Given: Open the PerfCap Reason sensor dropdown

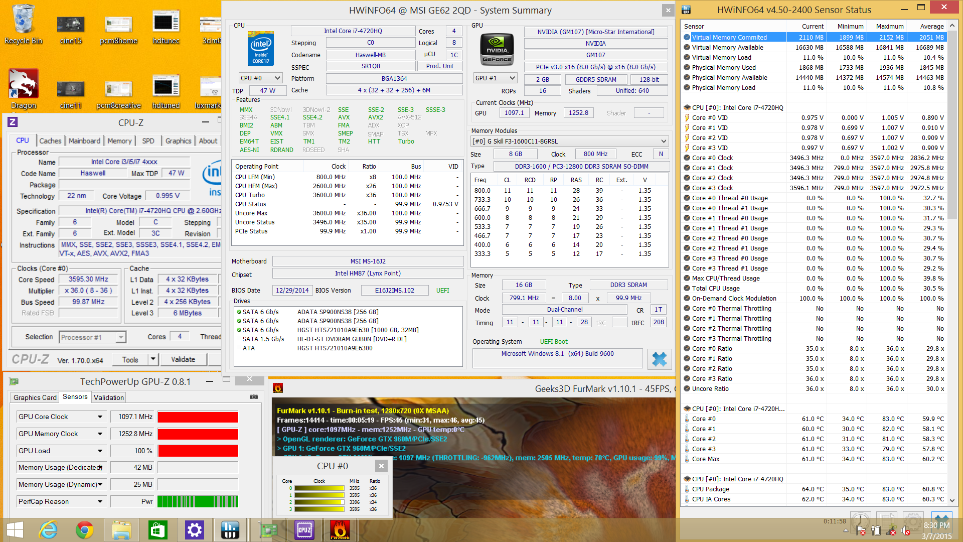Looking at the screenshot, I should tap(61, 501).
